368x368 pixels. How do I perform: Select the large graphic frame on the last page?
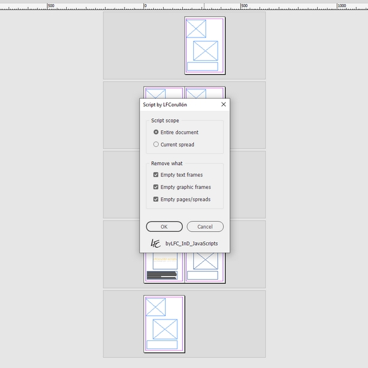[165, 329]
